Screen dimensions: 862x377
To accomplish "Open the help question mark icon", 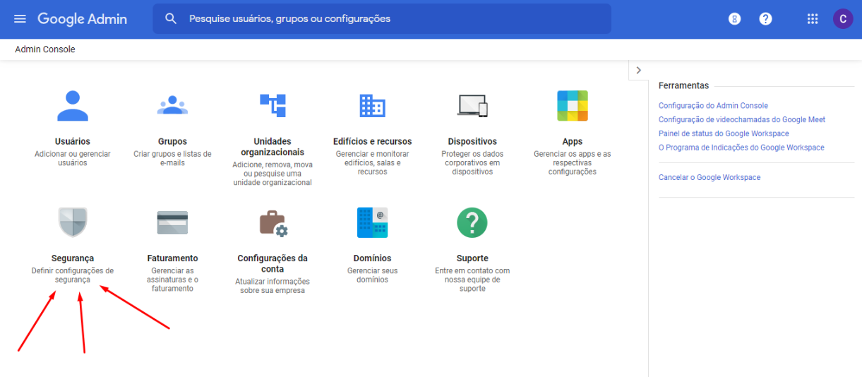I will click(766, 19).
